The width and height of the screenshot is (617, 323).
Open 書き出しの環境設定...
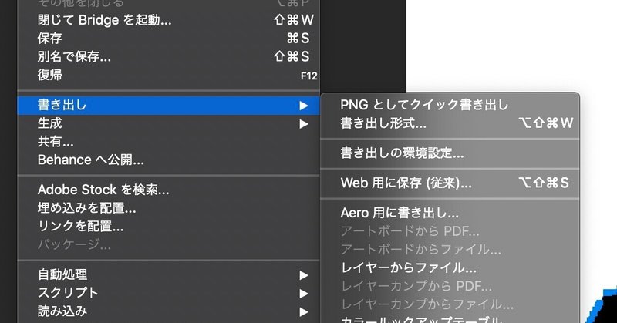tap(450, 153)
